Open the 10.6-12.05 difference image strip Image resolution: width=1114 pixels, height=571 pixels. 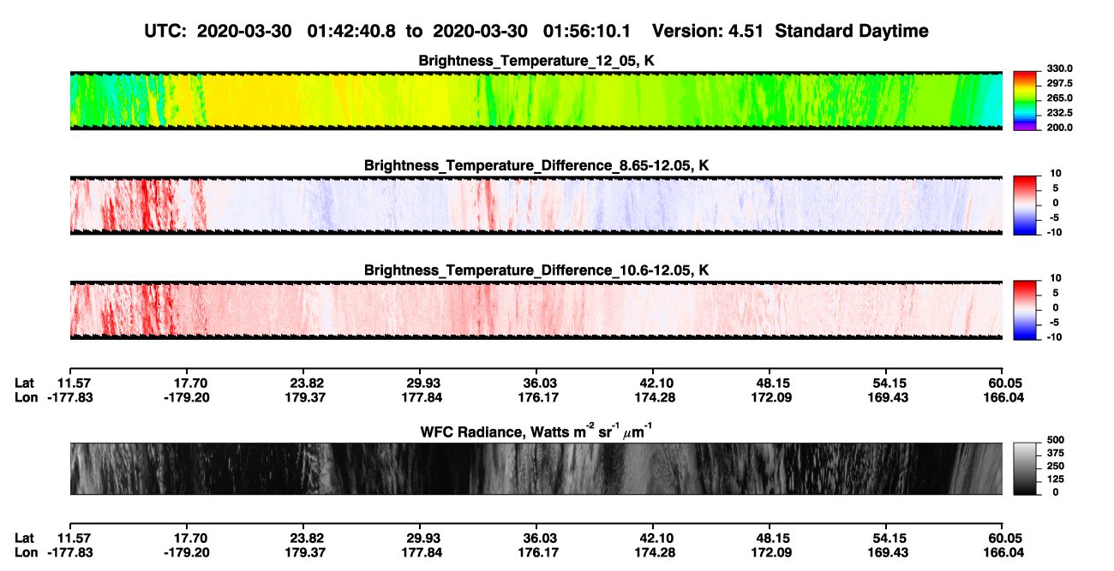pos(536,310)
